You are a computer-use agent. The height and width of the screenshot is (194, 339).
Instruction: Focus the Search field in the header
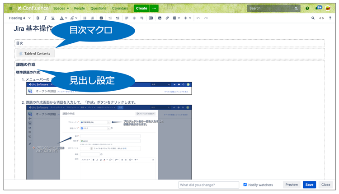[x=273, y=8]
